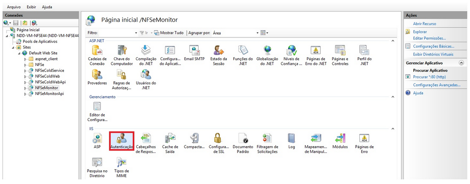This screenshot has height=184, width=470.
Task: Open Autenticação feature
Action: 122,141
